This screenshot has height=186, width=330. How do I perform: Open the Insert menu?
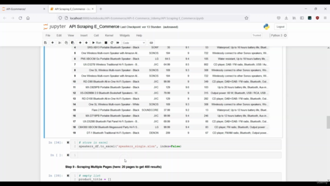click(x=84, y=36)
